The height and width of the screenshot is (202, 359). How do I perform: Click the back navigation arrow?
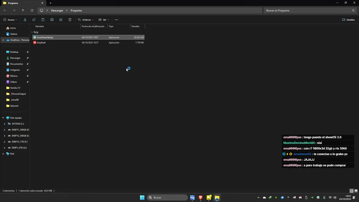pyautogui.click(x=5, y=10)
